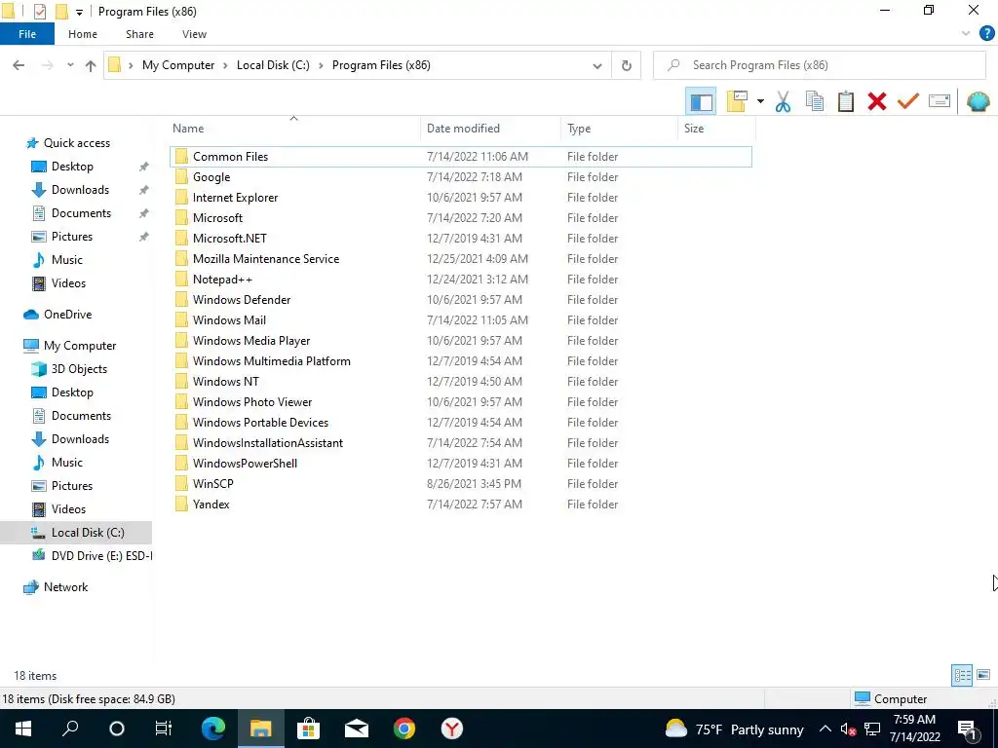This screenshot has height=748, width=998.
Task: Open the Windows Start menu
Action: [23, 729]
